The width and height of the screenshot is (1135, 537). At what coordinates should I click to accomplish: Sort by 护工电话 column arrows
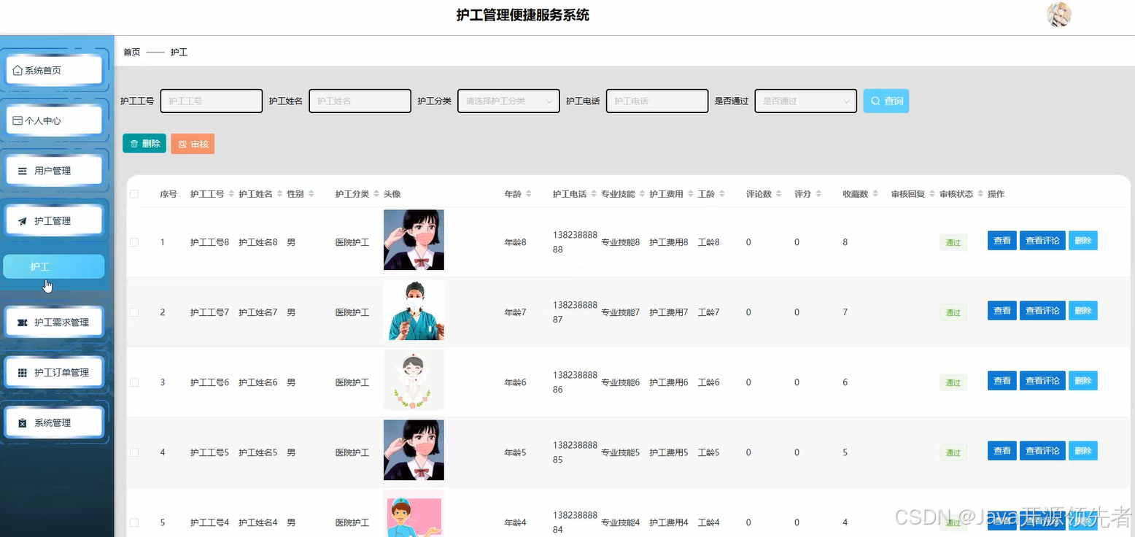tap(594, 194)
